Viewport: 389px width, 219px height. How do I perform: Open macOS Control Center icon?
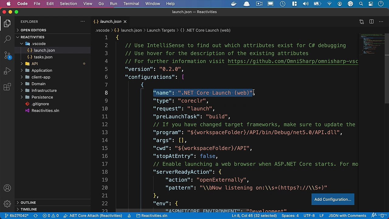tap(371, 4)
